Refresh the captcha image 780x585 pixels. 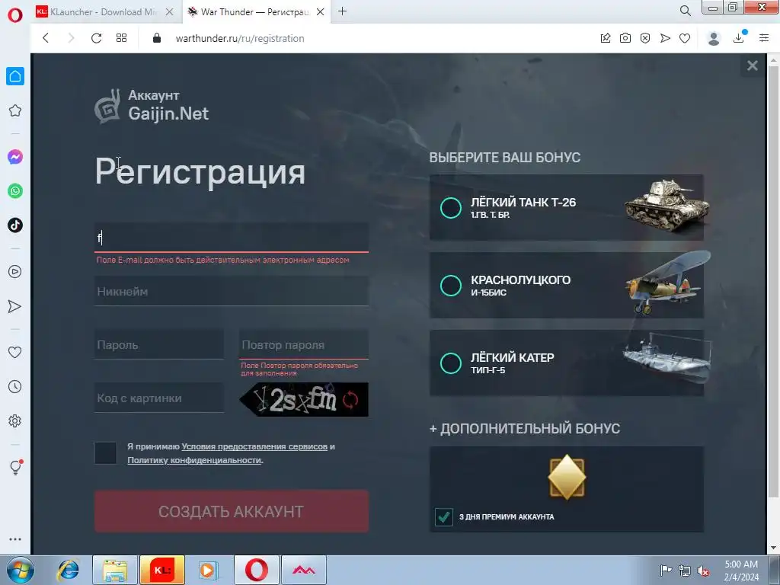(x=350, y=399)
